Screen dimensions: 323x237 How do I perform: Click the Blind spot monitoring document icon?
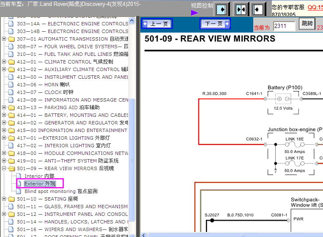point(19,191)
